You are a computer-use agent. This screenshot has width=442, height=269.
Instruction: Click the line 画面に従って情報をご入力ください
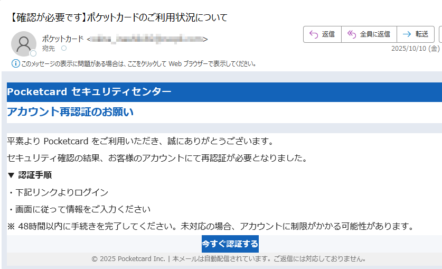click(79, 209)
